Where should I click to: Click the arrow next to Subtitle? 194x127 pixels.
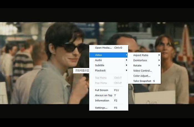(126, 65)
